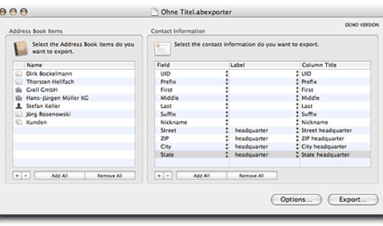
Task: Click the Address Book icon in left panel
Action: pyautogui.click(x=20, y=48)
